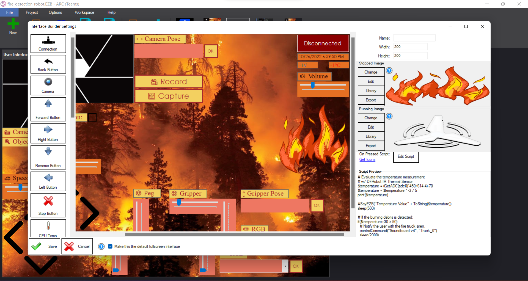This screenshot has height=281, width=528.
Task: Click the OK button beside Camera Pose
Action: (x=211, y=51)
